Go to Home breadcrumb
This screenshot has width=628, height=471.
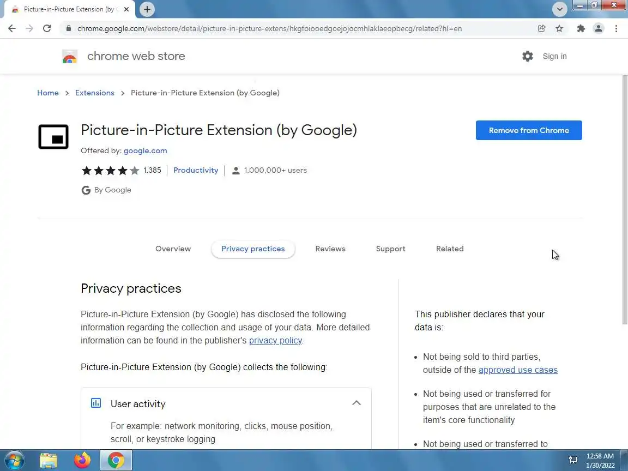pos(47,93)
